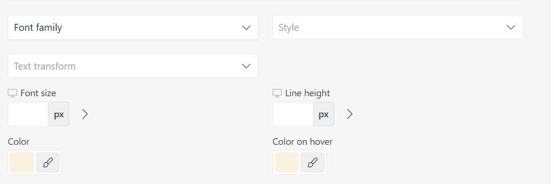
Task: Open the Text transform dropdown
Action: pos(133,66)
